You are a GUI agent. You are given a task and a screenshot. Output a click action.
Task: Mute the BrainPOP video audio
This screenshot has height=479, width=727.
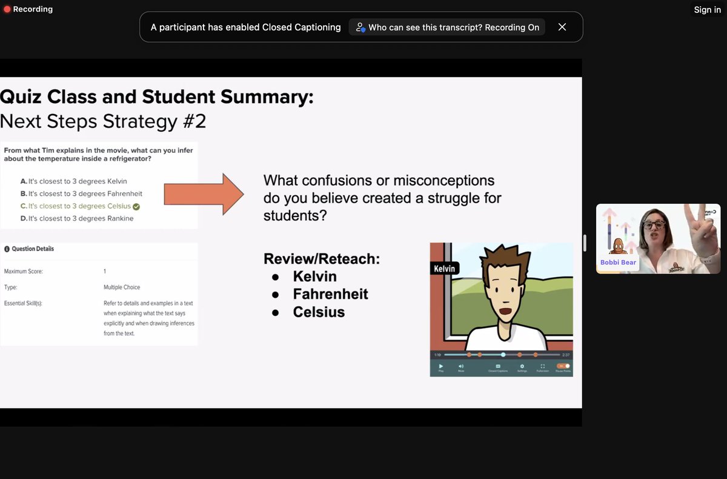pyautogui.click(x=461, y=367)
